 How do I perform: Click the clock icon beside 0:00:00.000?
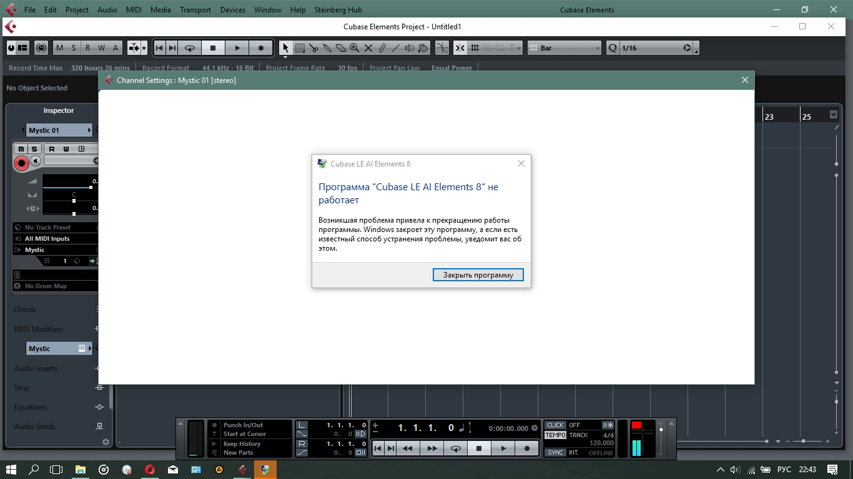point(535,428)
